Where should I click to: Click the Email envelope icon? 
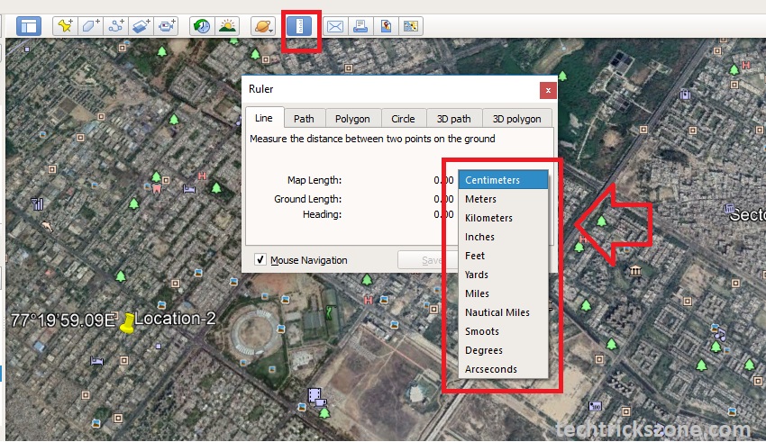(335, 26)
